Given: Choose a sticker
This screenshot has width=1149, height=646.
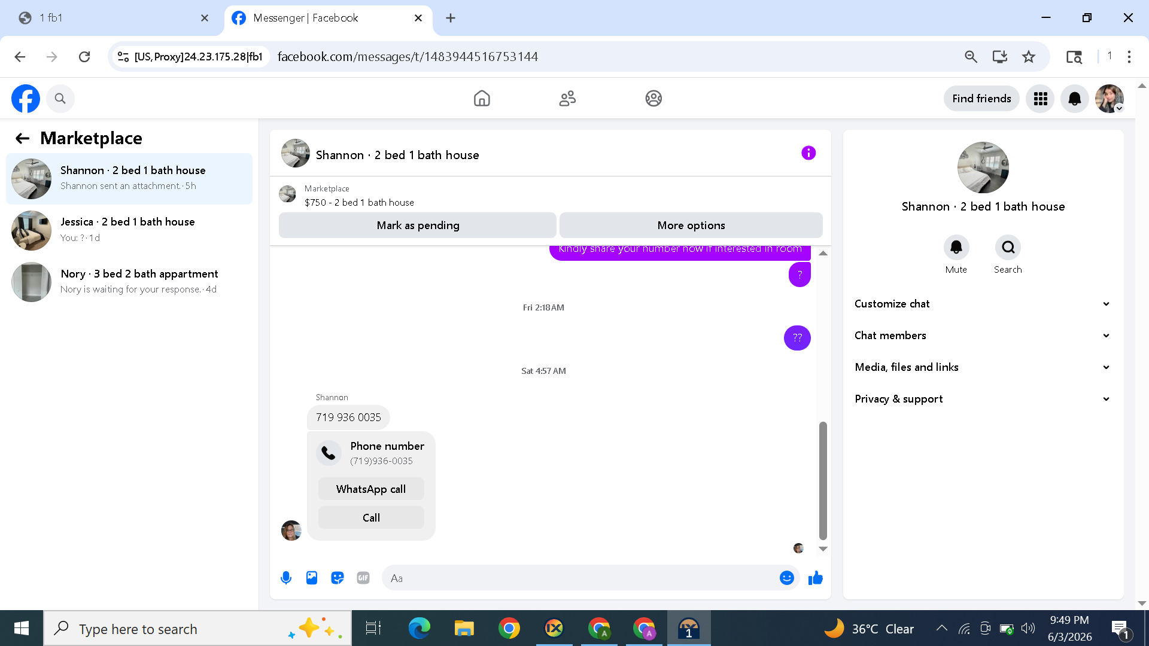Looking at the screenshot, I should (338, 578).
